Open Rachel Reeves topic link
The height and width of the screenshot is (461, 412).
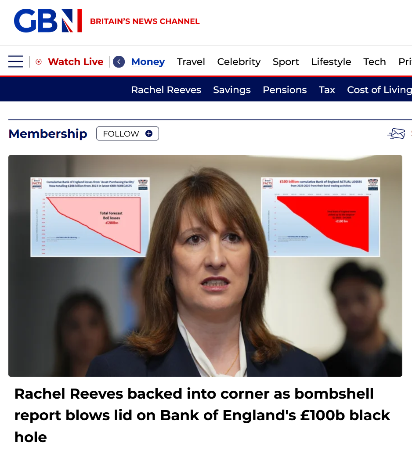pyautogui.click(x=166, y=90)
